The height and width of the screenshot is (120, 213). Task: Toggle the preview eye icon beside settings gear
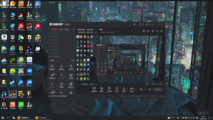point(145,89)
